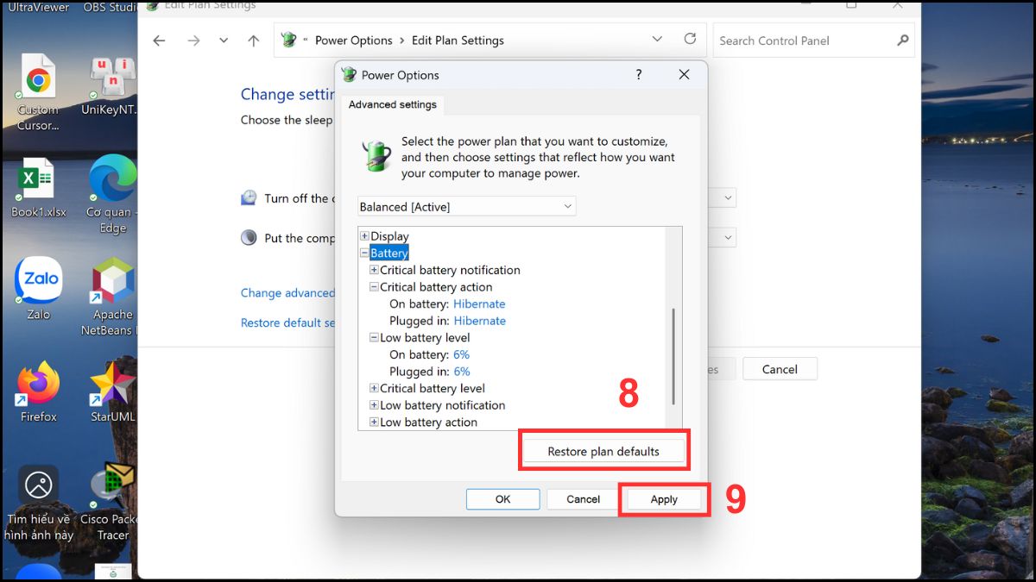The image size is (1036, 582).
Task: Click the Change advanced power settings link
Action: coord(287,293)
